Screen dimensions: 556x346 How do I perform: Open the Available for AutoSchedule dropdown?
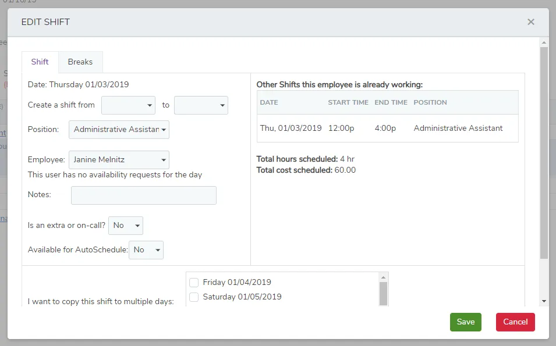tap(146, 250)
